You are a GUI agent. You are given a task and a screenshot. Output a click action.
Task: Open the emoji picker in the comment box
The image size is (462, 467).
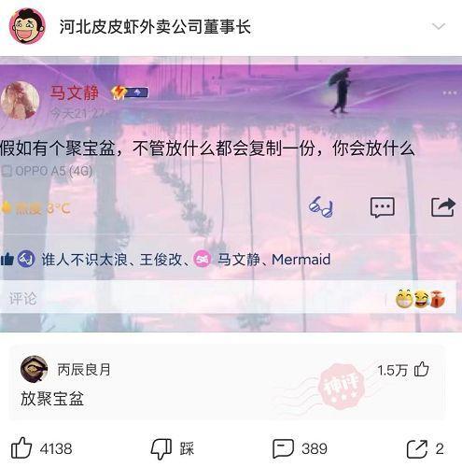pos(421,299)
